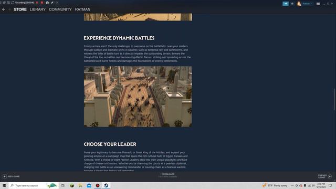Open the volume control tray icon
Screen dimensions: 336x189
point(313,185)
